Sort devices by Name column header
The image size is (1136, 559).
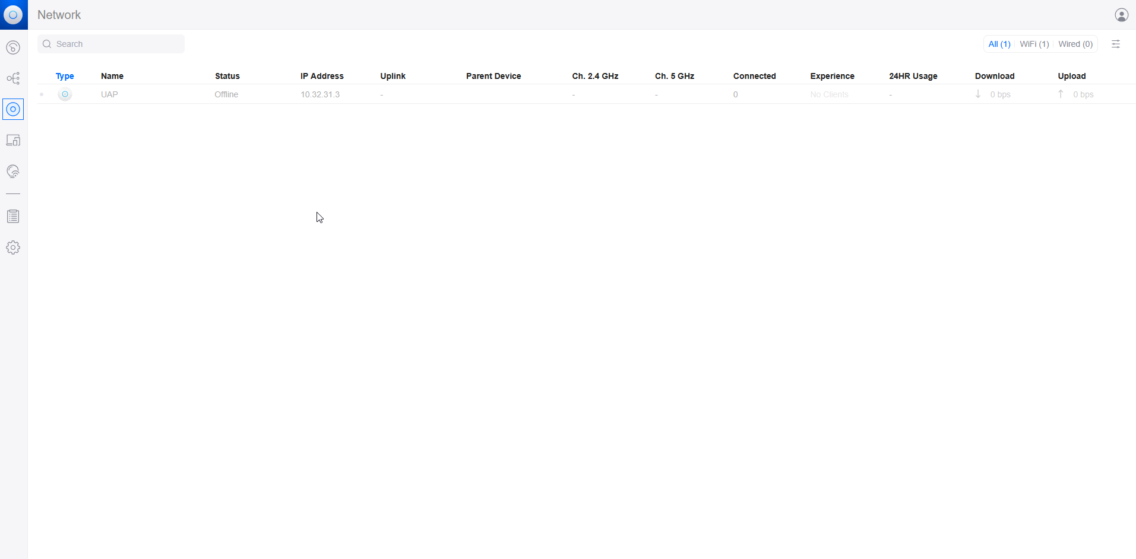point(112,76)
